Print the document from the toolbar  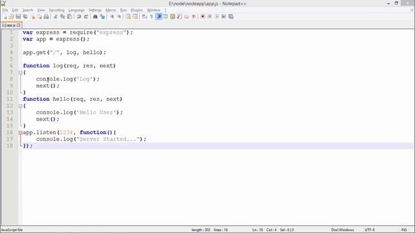46,17
